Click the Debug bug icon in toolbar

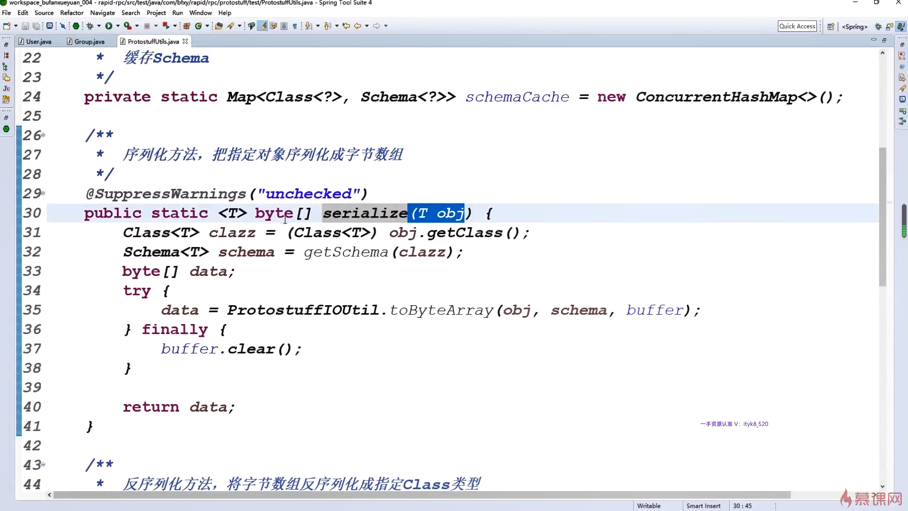point(90,26)
